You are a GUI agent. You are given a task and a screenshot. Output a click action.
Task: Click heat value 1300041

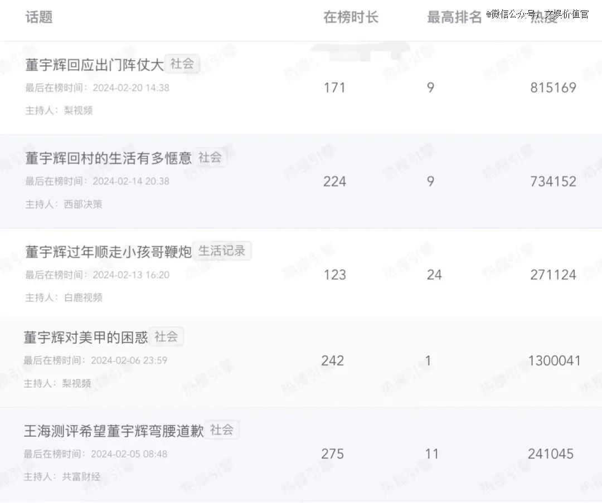555,360
